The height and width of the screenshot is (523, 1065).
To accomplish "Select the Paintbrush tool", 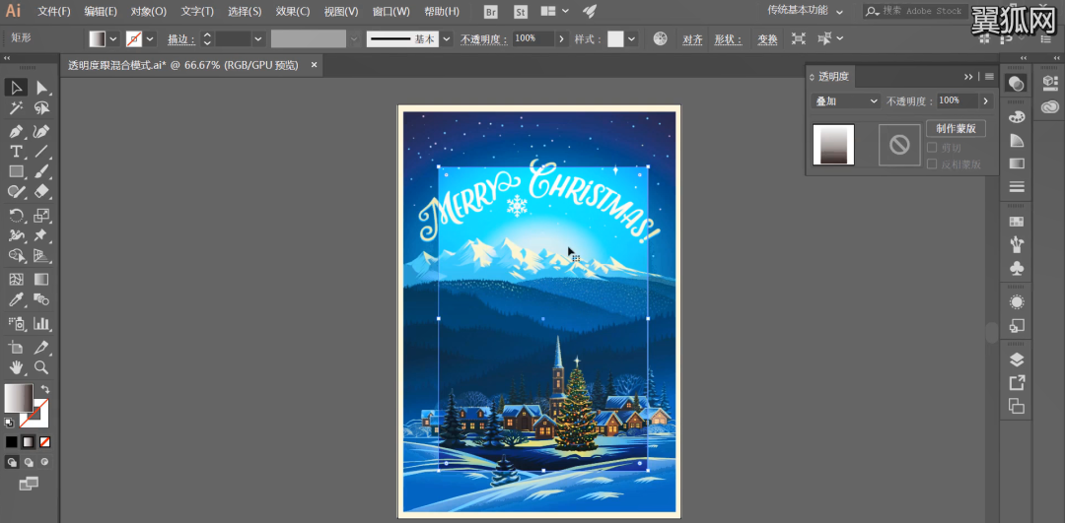I will pyautogui.click(x=41, y=171).
